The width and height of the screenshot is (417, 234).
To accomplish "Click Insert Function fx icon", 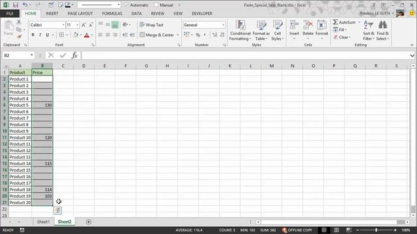I will coord(74,55).
